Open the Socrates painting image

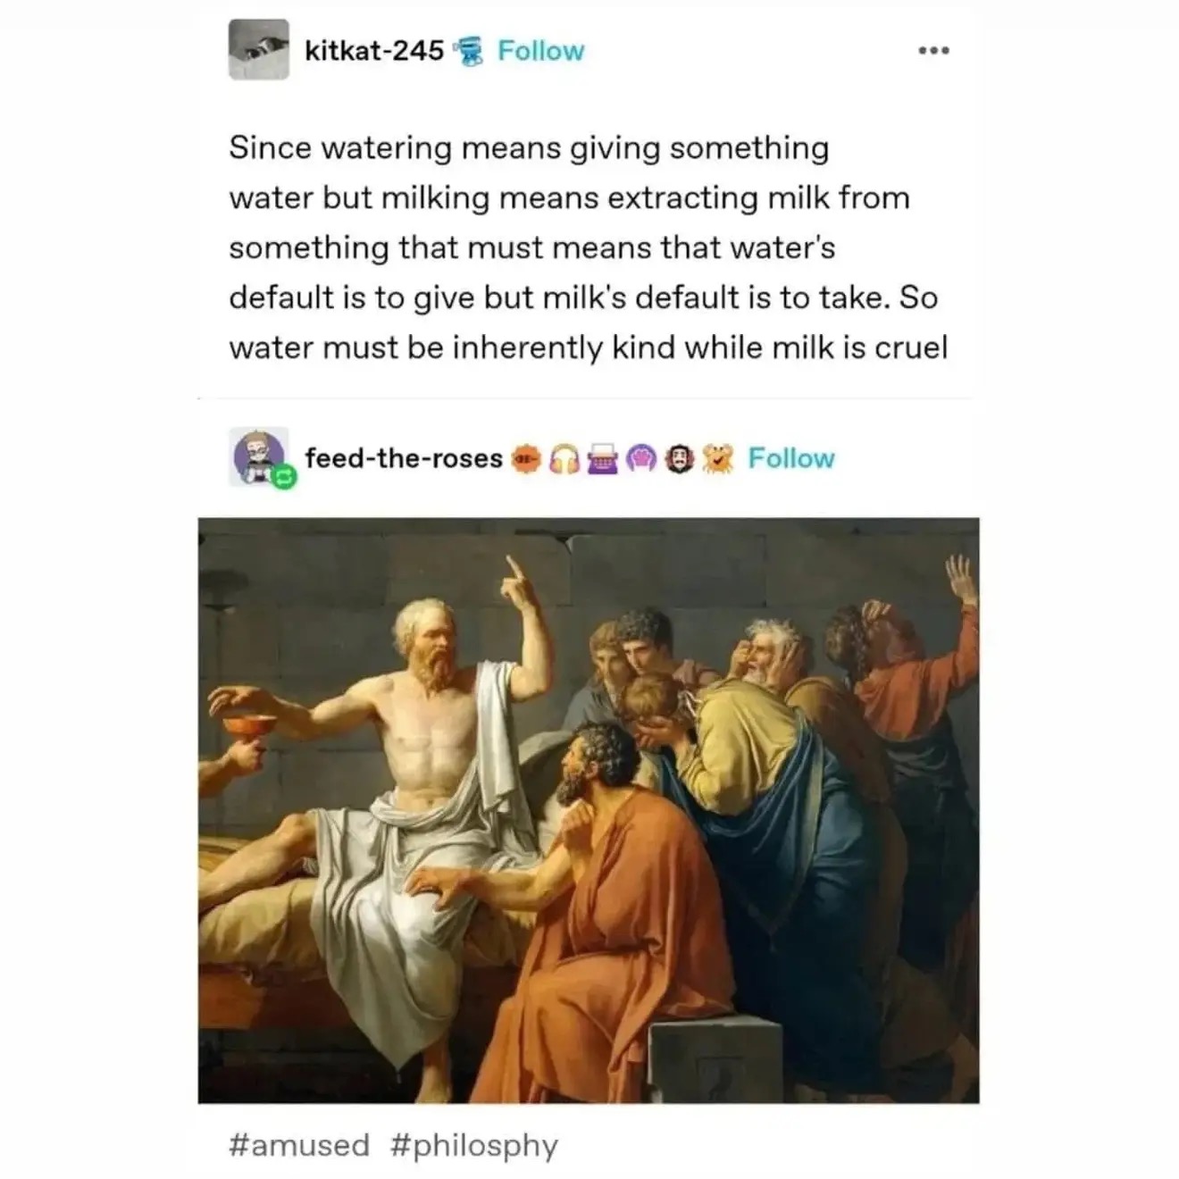pos(588,809)
